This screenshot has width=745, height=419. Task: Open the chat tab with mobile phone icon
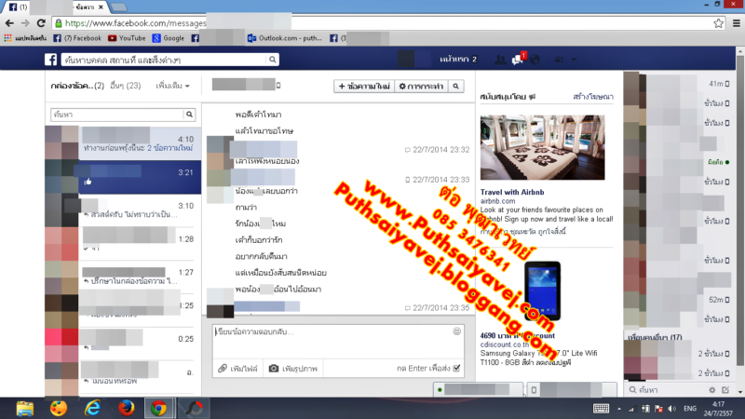pyautogui.click(x=572, y=389)
